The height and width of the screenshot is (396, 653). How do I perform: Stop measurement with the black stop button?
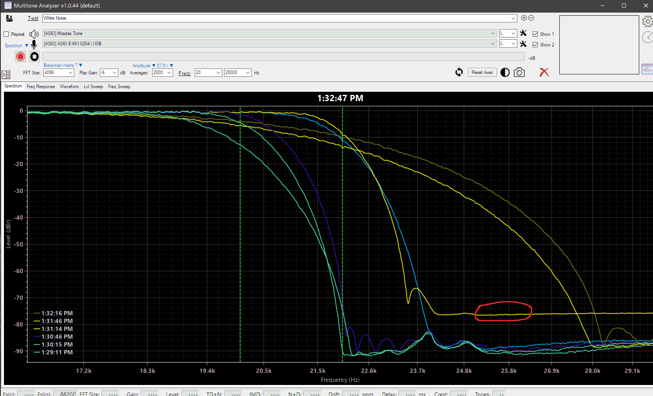pos(35,57)
